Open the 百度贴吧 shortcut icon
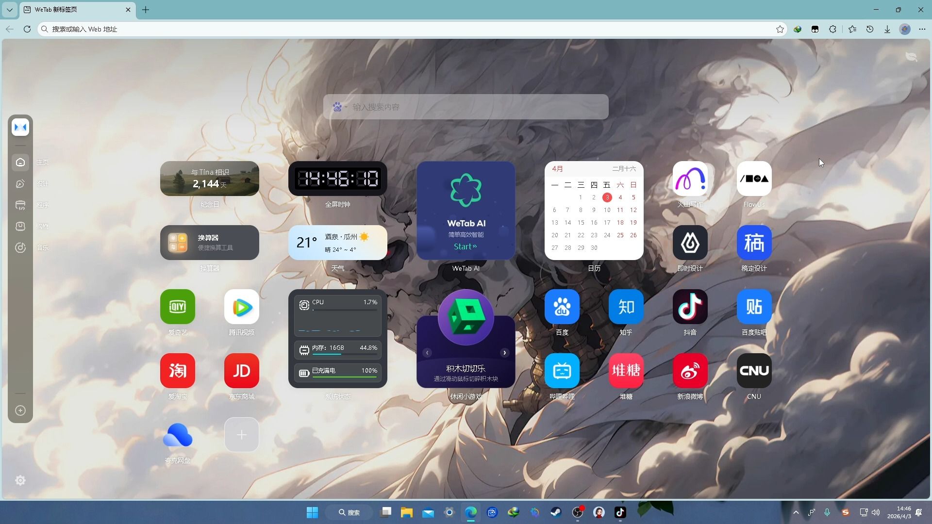 [754, 307]
